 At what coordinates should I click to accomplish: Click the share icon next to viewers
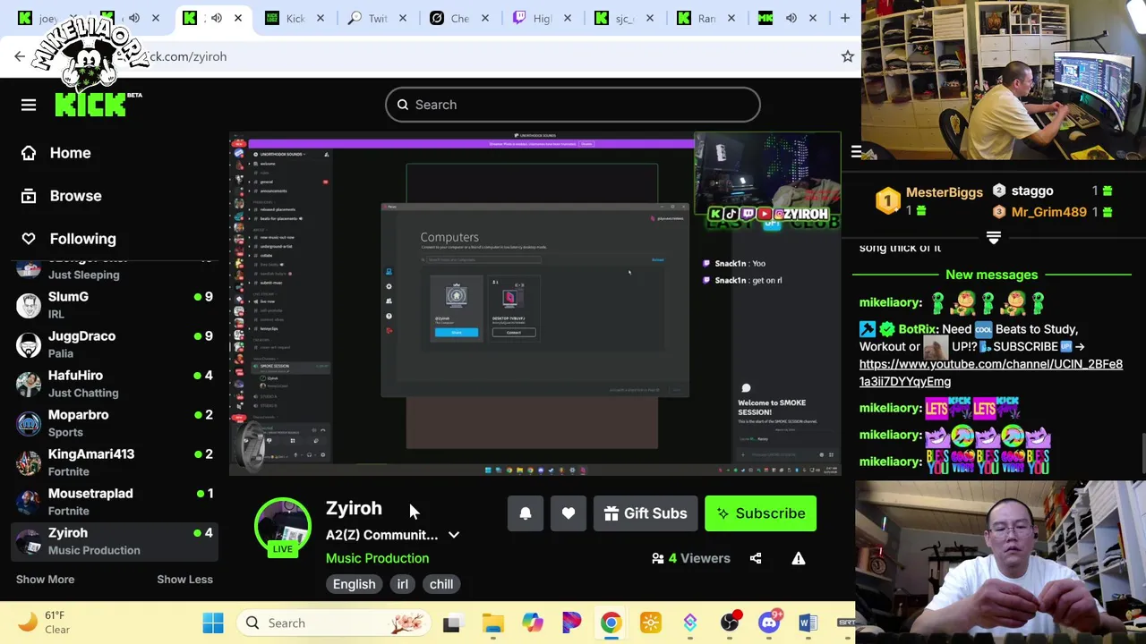click(x=756, y=558)
